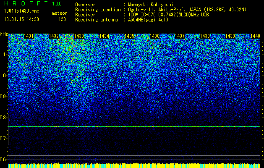Click the 1435 time marker
264x168 pixels.
[x=129, y=36]
